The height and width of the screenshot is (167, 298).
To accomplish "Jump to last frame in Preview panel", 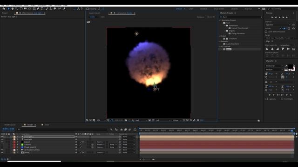I will tap(287, 17).
